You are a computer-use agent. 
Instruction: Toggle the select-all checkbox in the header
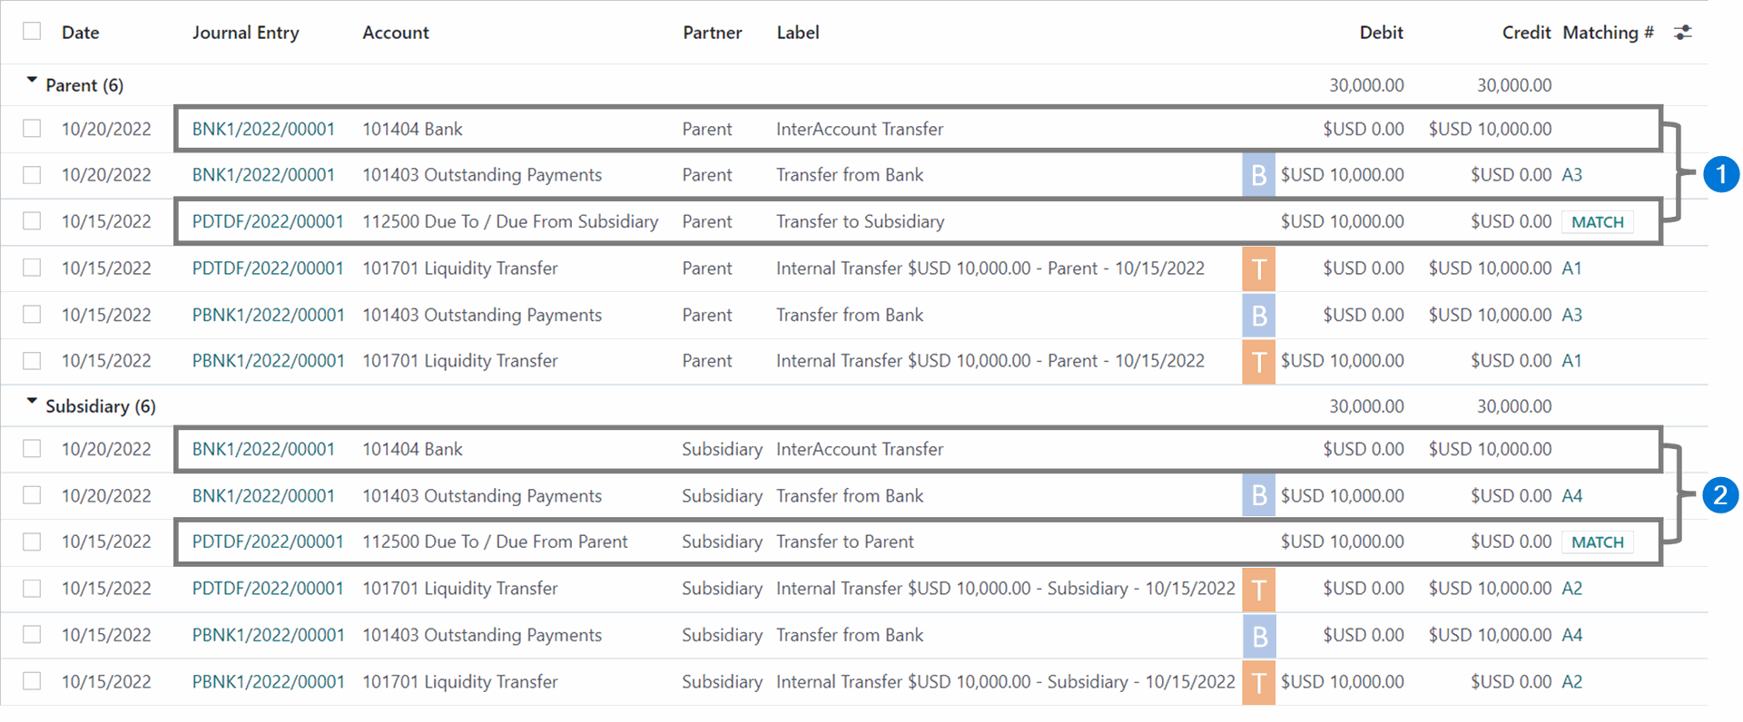tap(32, 31)
